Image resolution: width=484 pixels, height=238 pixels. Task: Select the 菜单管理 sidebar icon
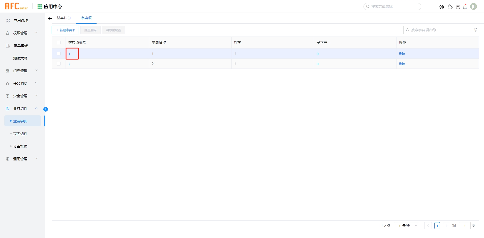point(7,46)
